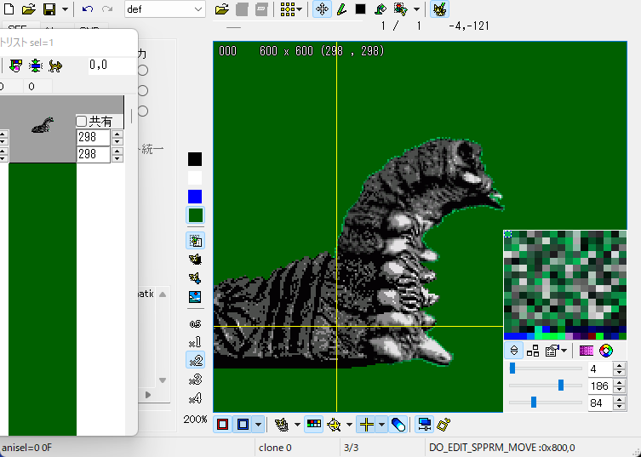Pick the white background color swatch
Viewport: 641px width, 457px height.
[x=195, y=178]
